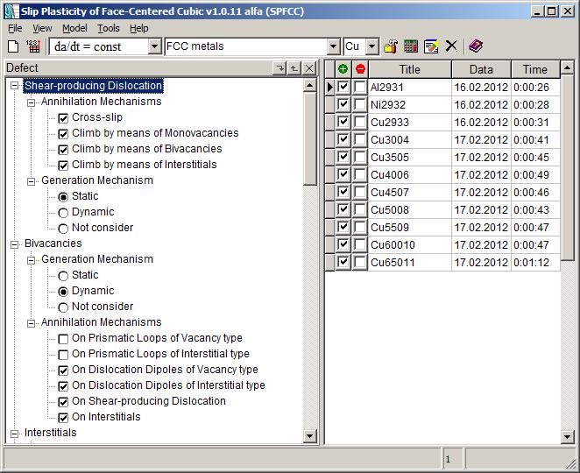Click the Defect tree scroll-up arrow

tap(309, 86)
